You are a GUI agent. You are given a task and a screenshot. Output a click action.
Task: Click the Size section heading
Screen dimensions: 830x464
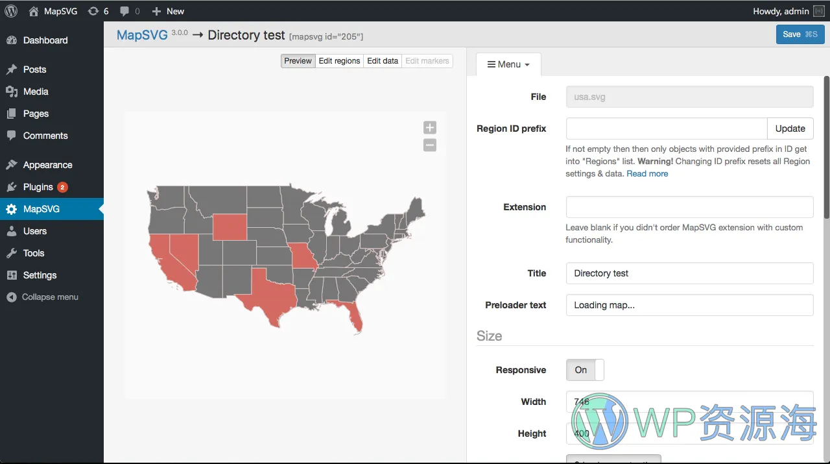coord(489,336)
